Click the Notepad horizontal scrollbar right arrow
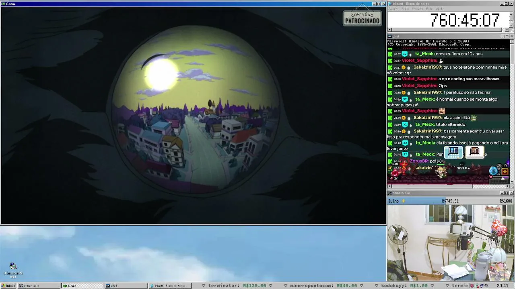 click(x=507, y=30)
